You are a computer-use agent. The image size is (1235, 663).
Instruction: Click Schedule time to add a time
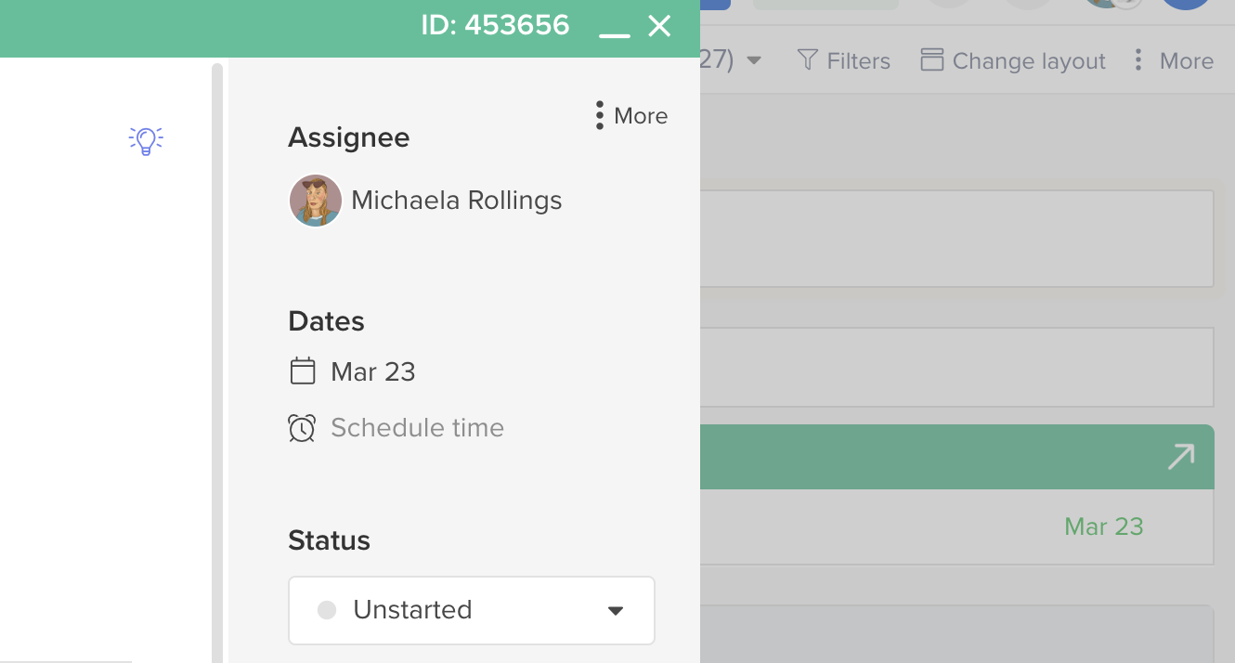417,428
